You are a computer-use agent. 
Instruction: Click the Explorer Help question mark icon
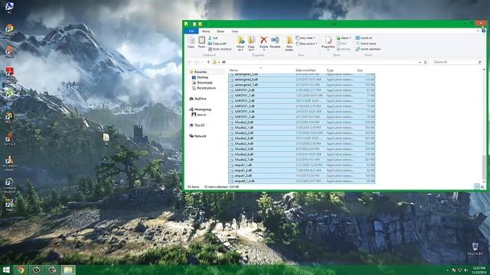click(x=483, y=31)
